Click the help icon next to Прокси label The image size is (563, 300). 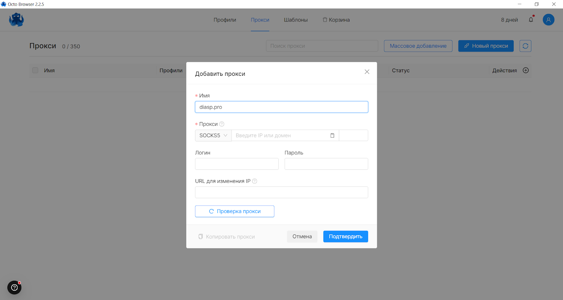click(x=222, y=124)
